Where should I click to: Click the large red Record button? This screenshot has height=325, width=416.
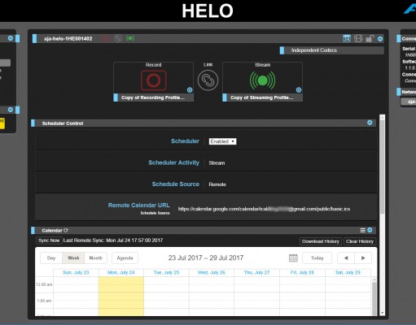click(x=154, y=80)
